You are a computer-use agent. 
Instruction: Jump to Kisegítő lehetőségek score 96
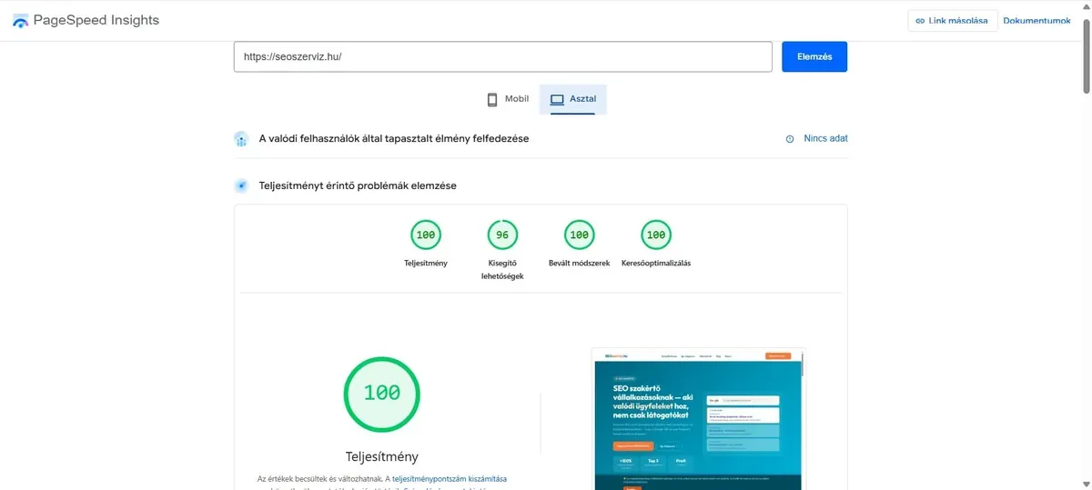[x=501, y=235]
